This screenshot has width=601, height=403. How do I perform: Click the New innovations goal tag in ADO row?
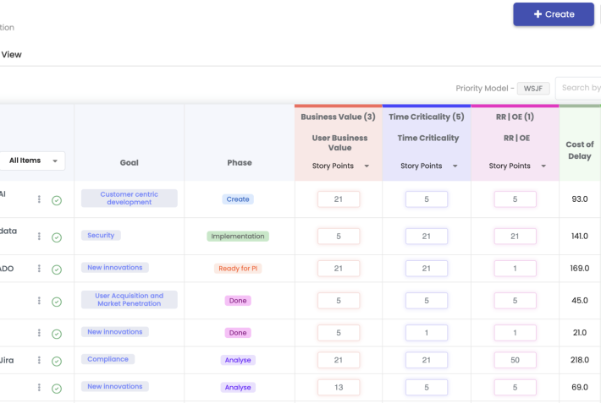click(115, 268)
